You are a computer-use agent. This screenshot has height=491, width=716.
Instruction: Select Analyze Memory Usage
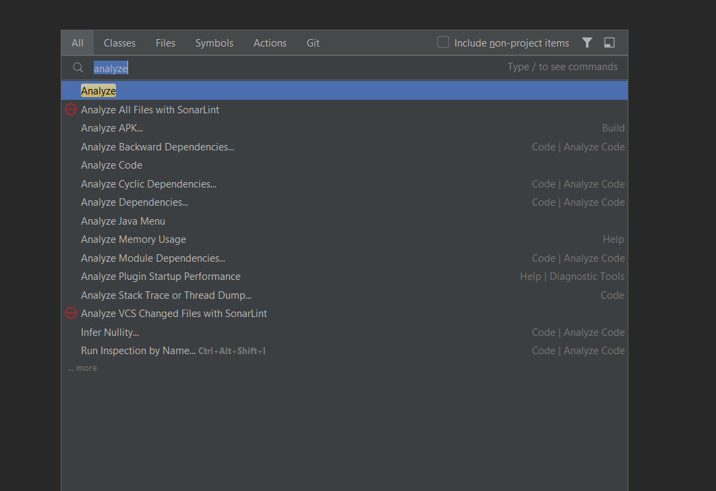[x=133, y=239]
